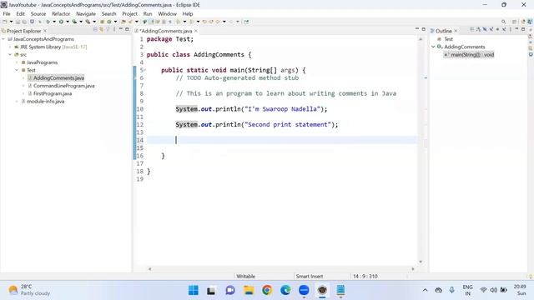This screenshot has width=534, height=300.
Task: Expand the JRE System Library node
Action: click(10, 47)
